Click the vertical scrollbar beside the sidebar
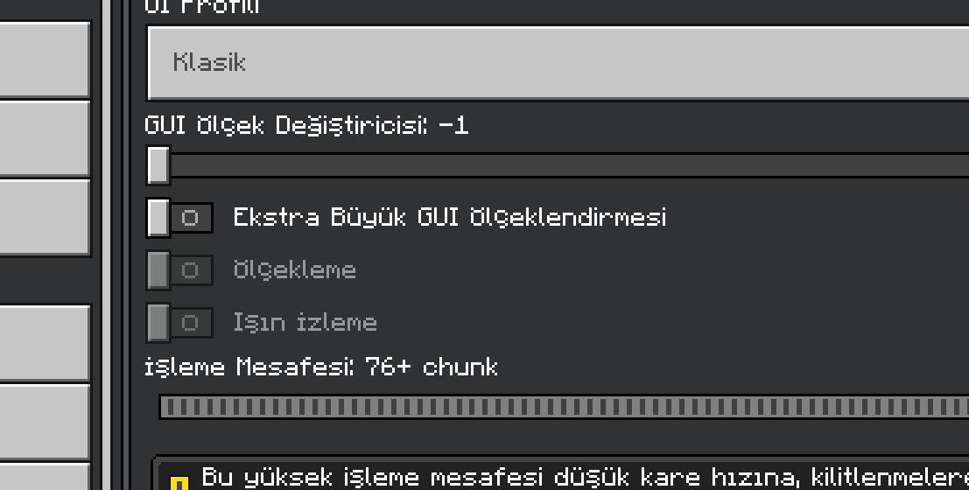Screen dimensions: 969x490 click(107, 245)
